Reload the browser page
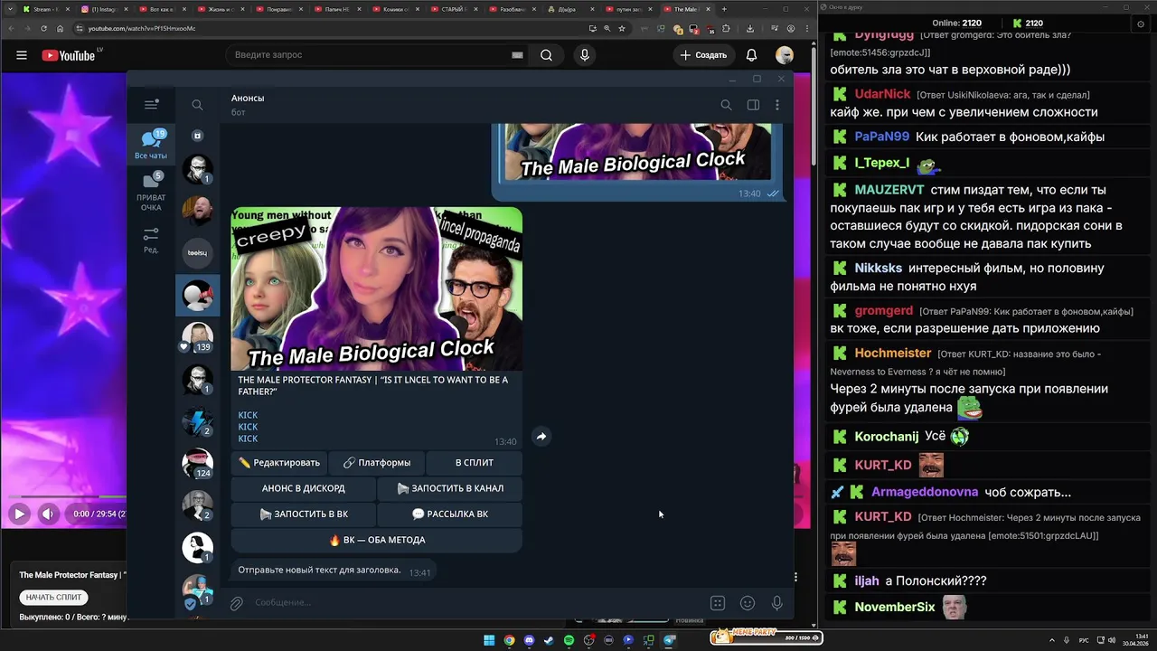This screenshot has width=1157, height=651. coord(43,28)
